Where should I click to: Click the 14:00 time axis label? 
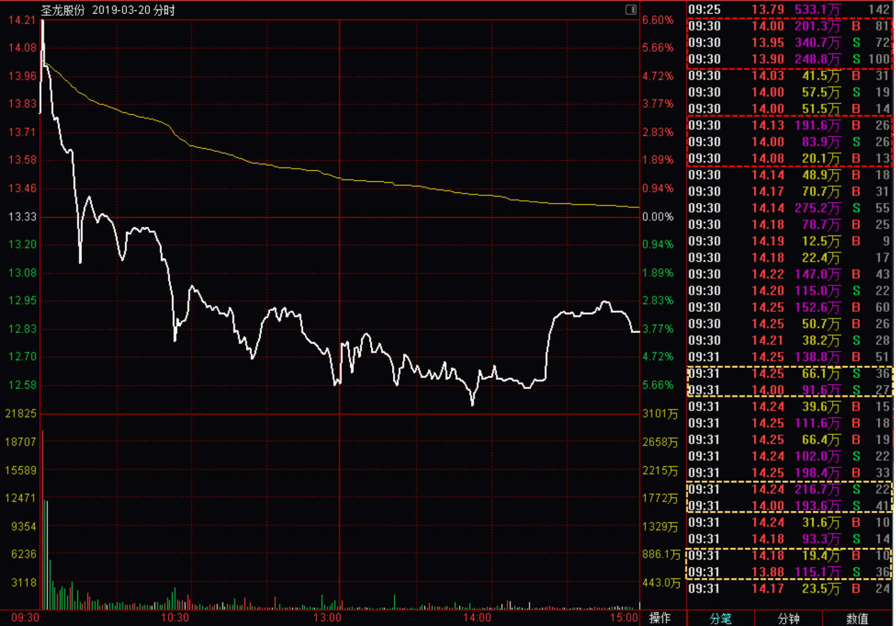point(477,617)
